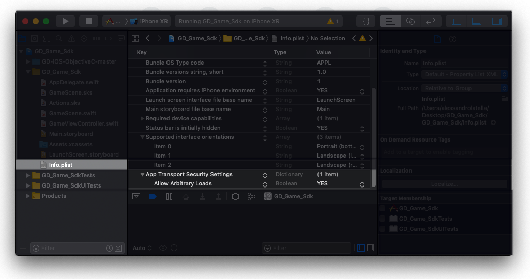Select the iPhone XR run destination
530x279 pixels.
pos(149,21)
